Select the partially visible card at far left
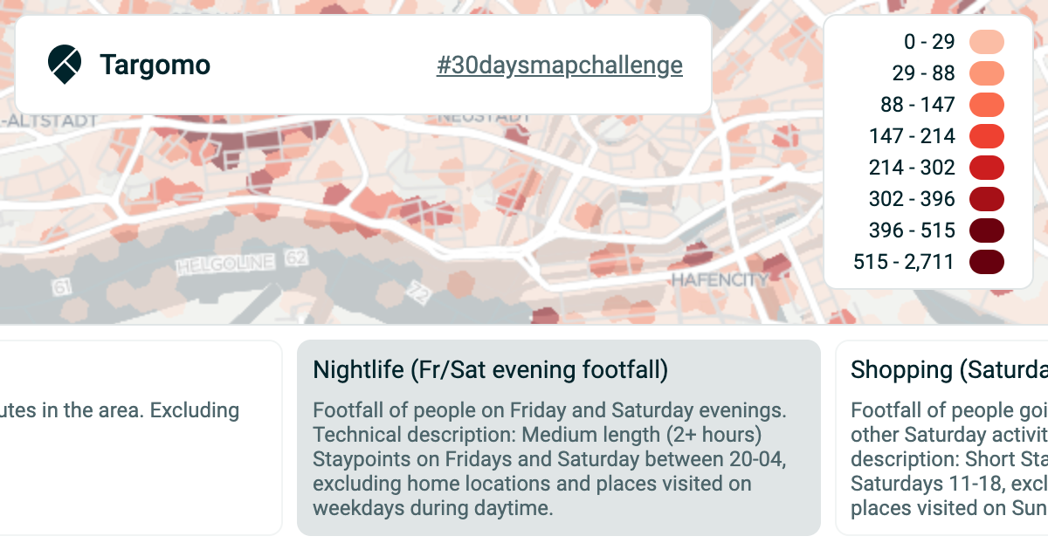Image resolution: width=1048 pixels, height=550 pixels. 140,437
